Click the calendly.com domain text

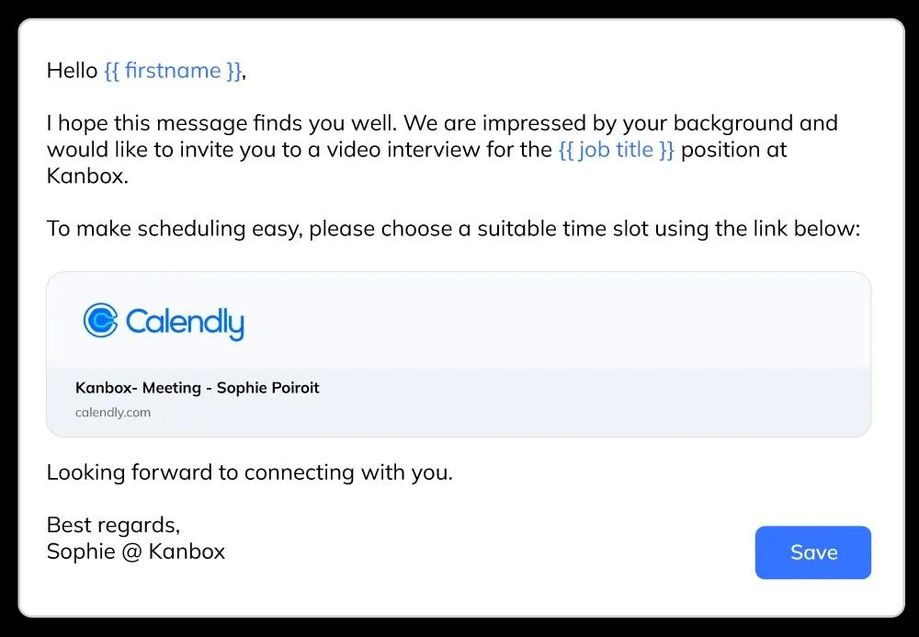(112, 412)
